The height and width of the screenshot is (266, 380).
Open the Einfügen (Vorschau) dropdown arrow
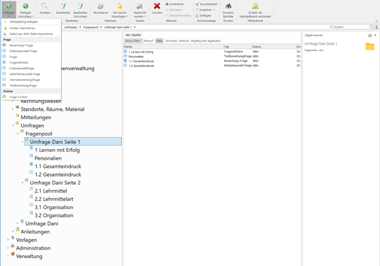tap(33, 16)
